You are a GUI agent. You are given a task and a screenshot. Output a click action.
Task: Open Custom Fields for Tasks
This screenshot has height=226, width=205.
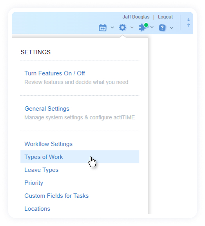[x=56, y=196]
